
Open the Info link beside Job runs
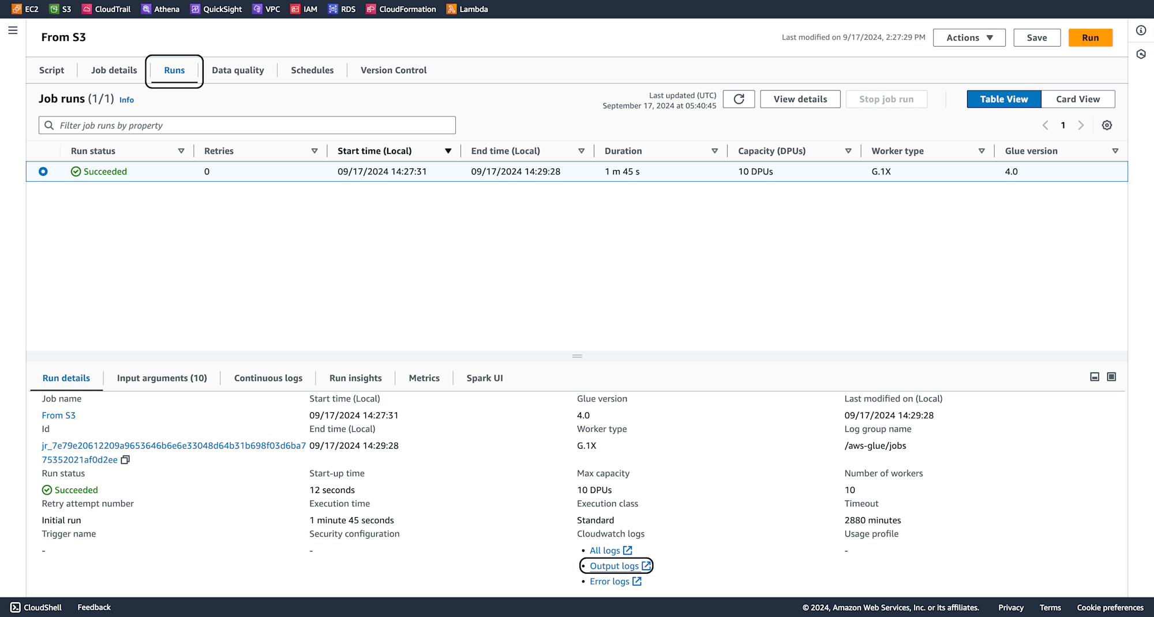[x=126, y=100]
